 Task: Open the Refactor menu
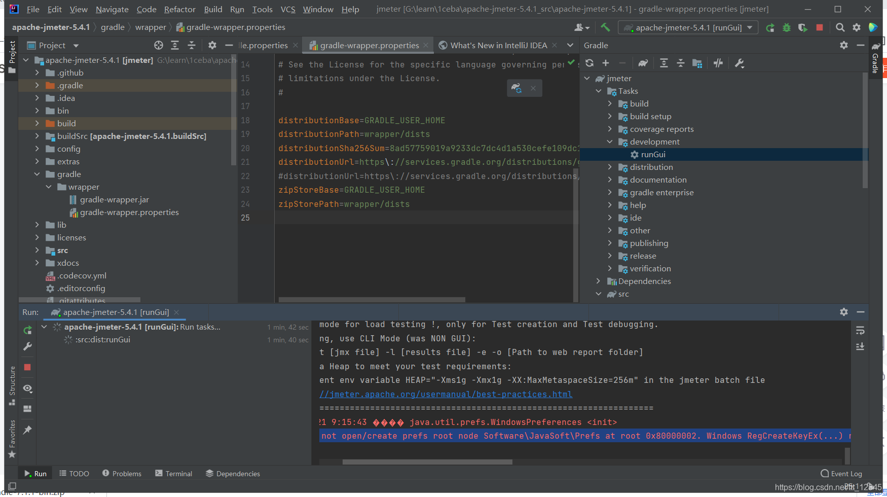coord(179,9)
